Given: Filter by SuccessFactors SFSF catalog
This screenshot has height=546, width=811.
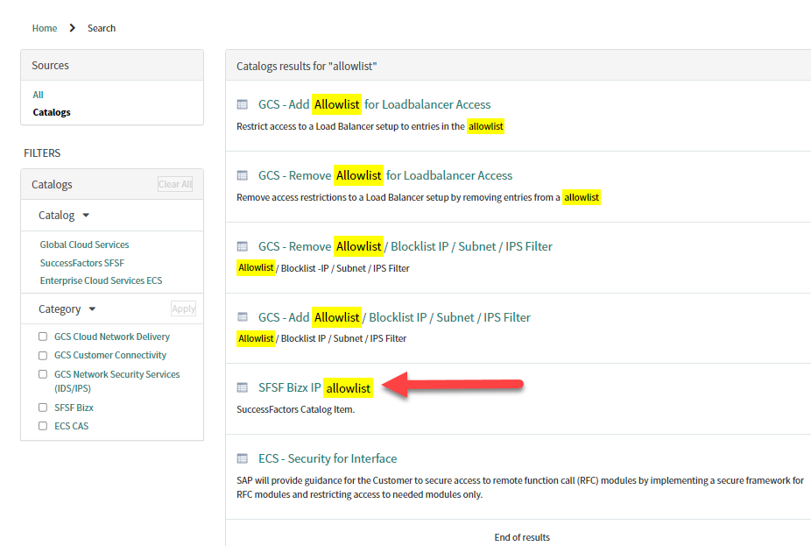Looking at the screenshot, I should (82, 263).
